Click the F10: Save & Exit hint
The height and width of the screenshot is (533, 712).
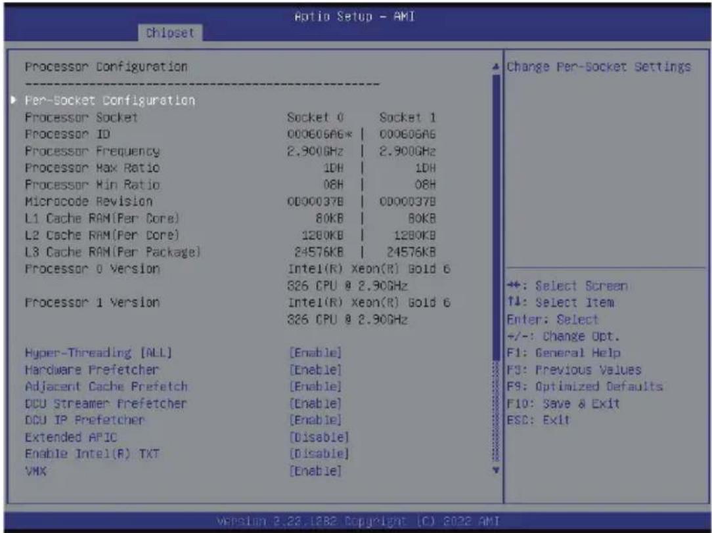[x=563, y=403]
